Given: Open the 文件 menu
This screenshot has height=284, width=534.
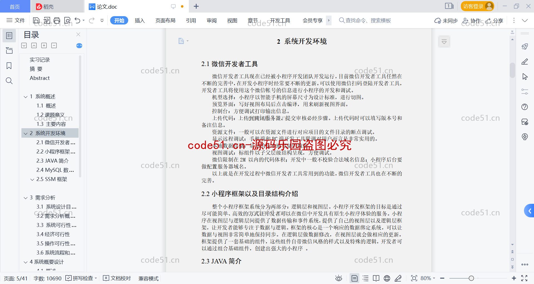Looking at the screenshot, I should pyautogui.click(x=16, y=20).
